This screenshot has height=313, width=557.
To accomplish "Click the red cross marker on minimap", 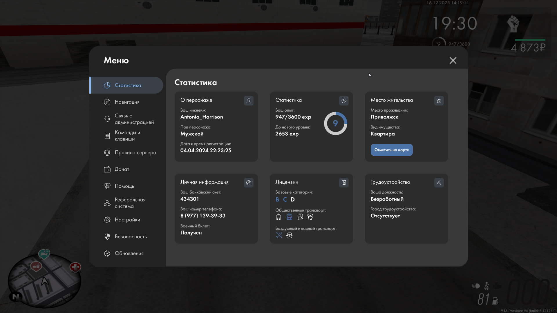I will click(x=75, y=267).
